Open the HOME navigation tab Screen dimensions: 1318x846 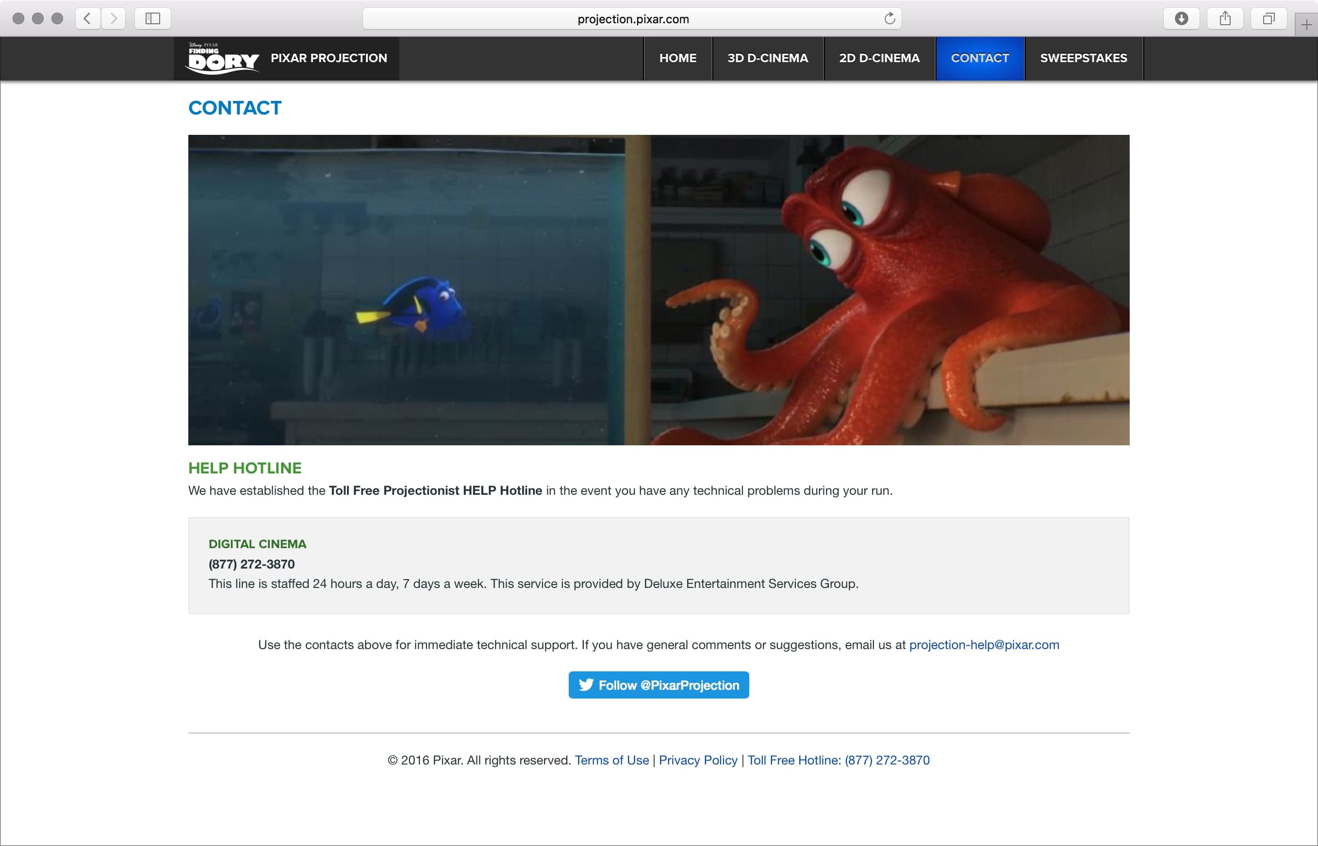click(678, 58)
